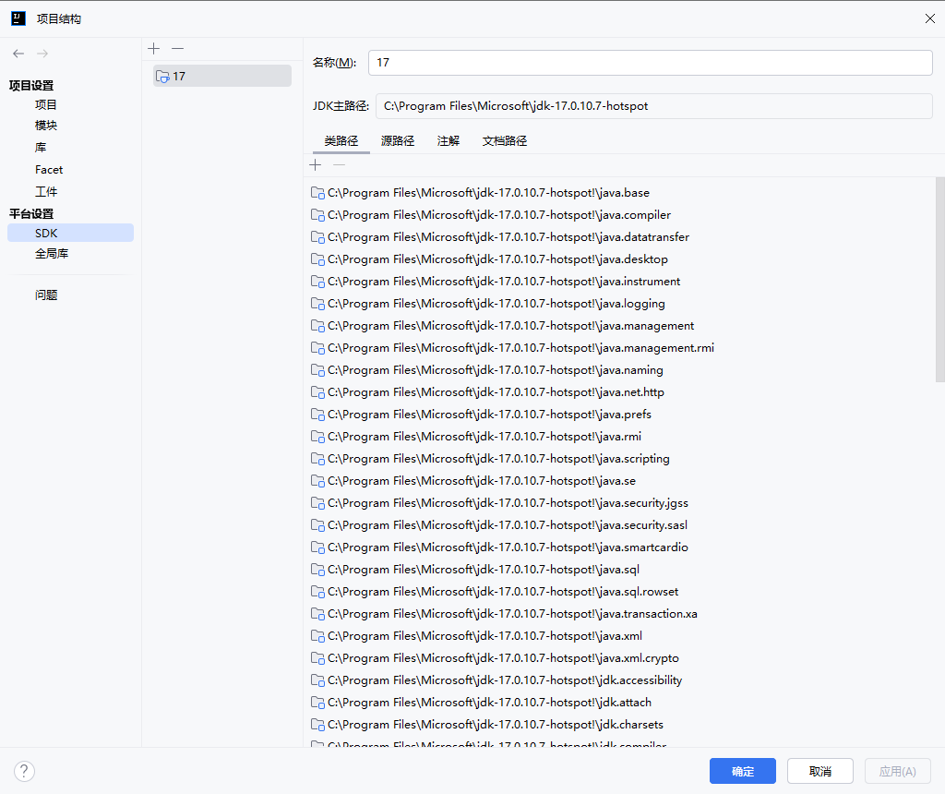Select 模块 in the sidebar
The image size is (945, 794).
pyautogui.click(x=46, y=126)
